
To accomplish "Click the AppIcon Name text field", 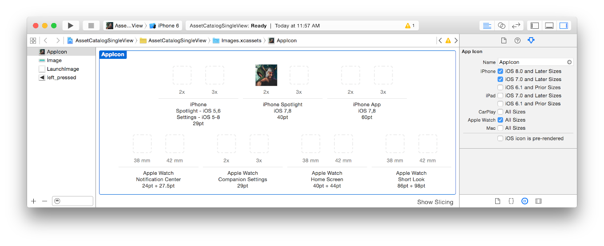I will 532,62.
